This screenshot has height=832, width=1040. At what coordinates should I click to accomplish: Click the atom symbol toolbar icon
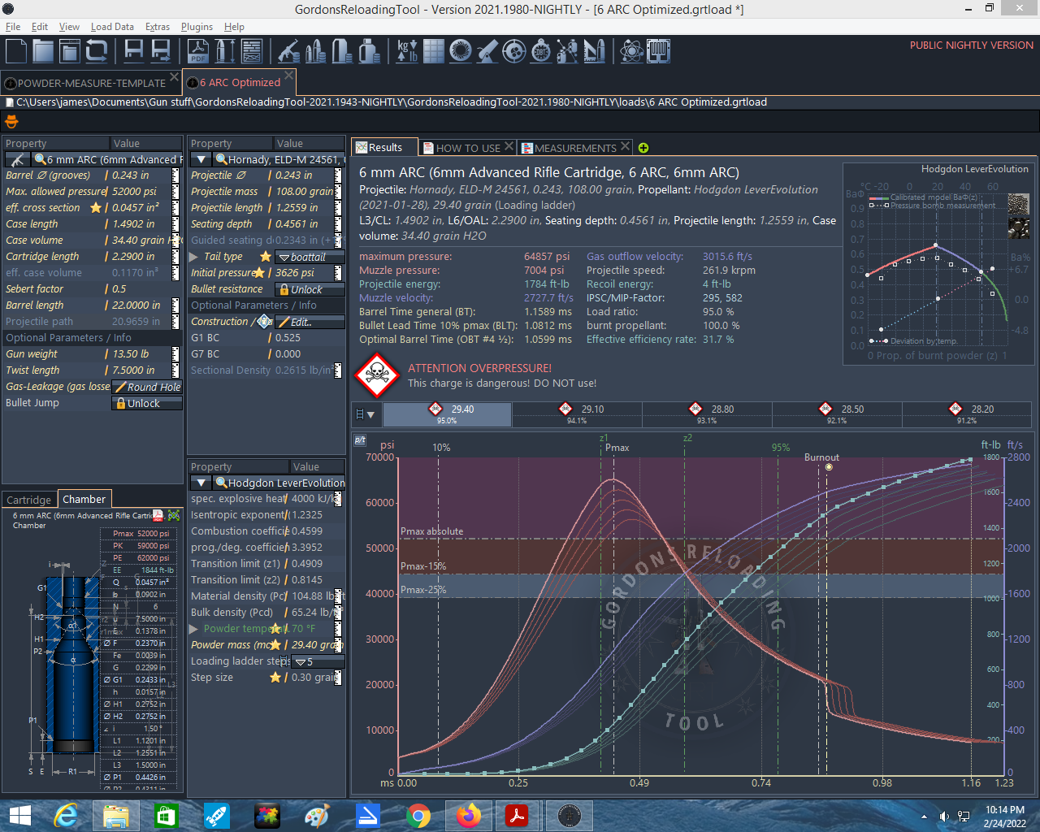tap(631, 51)
